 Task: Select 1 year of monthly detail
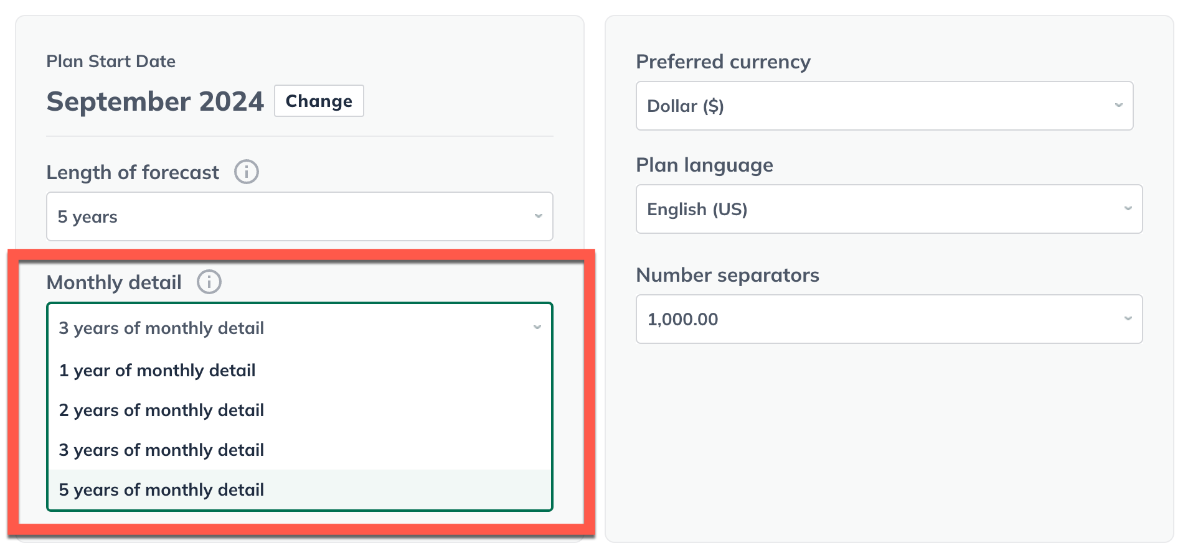click(157, 370)
